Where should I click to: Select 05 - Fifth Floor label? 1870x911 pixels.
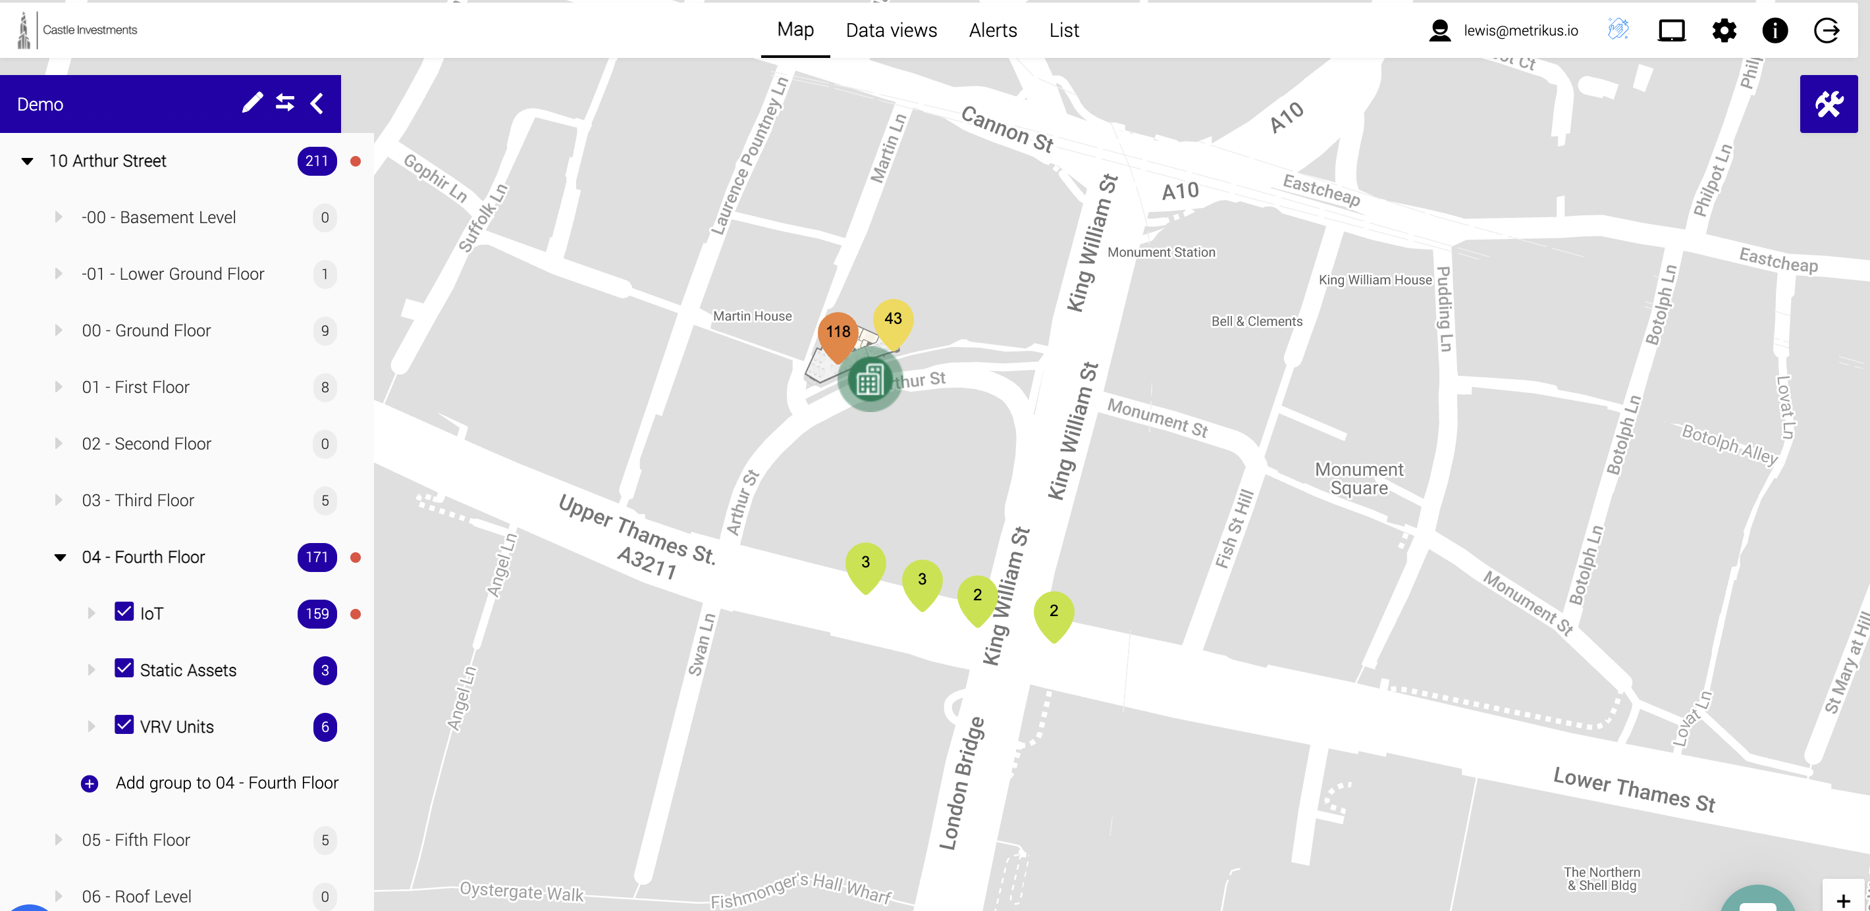(x=136, y=841)
